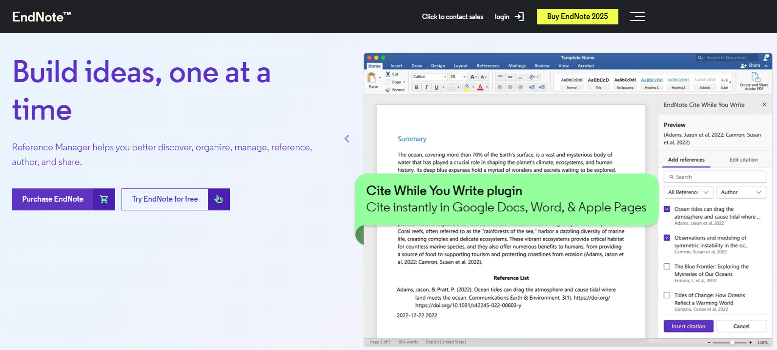Check Tides of Change reference checkbox

coord(667,295)
